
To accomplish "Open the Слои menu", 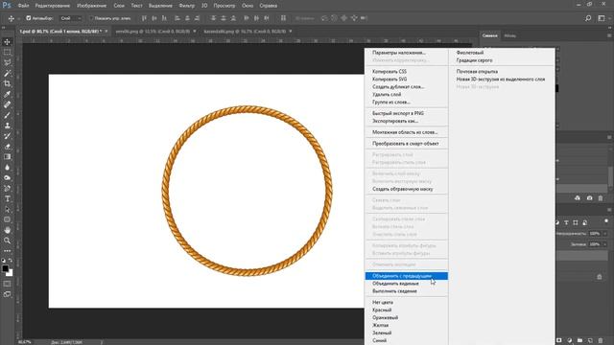I will point(119,6).
